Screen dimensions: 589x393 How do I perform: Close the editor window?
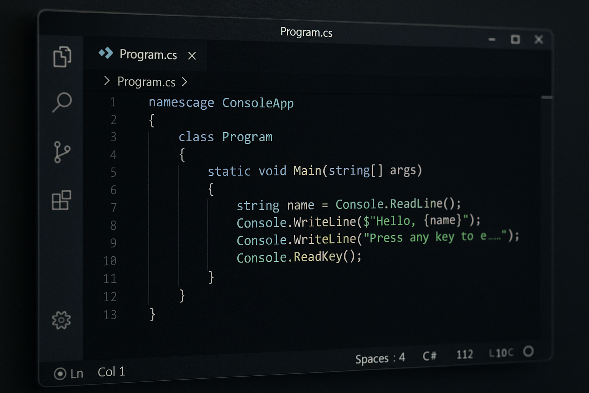(x=539, y=39)
